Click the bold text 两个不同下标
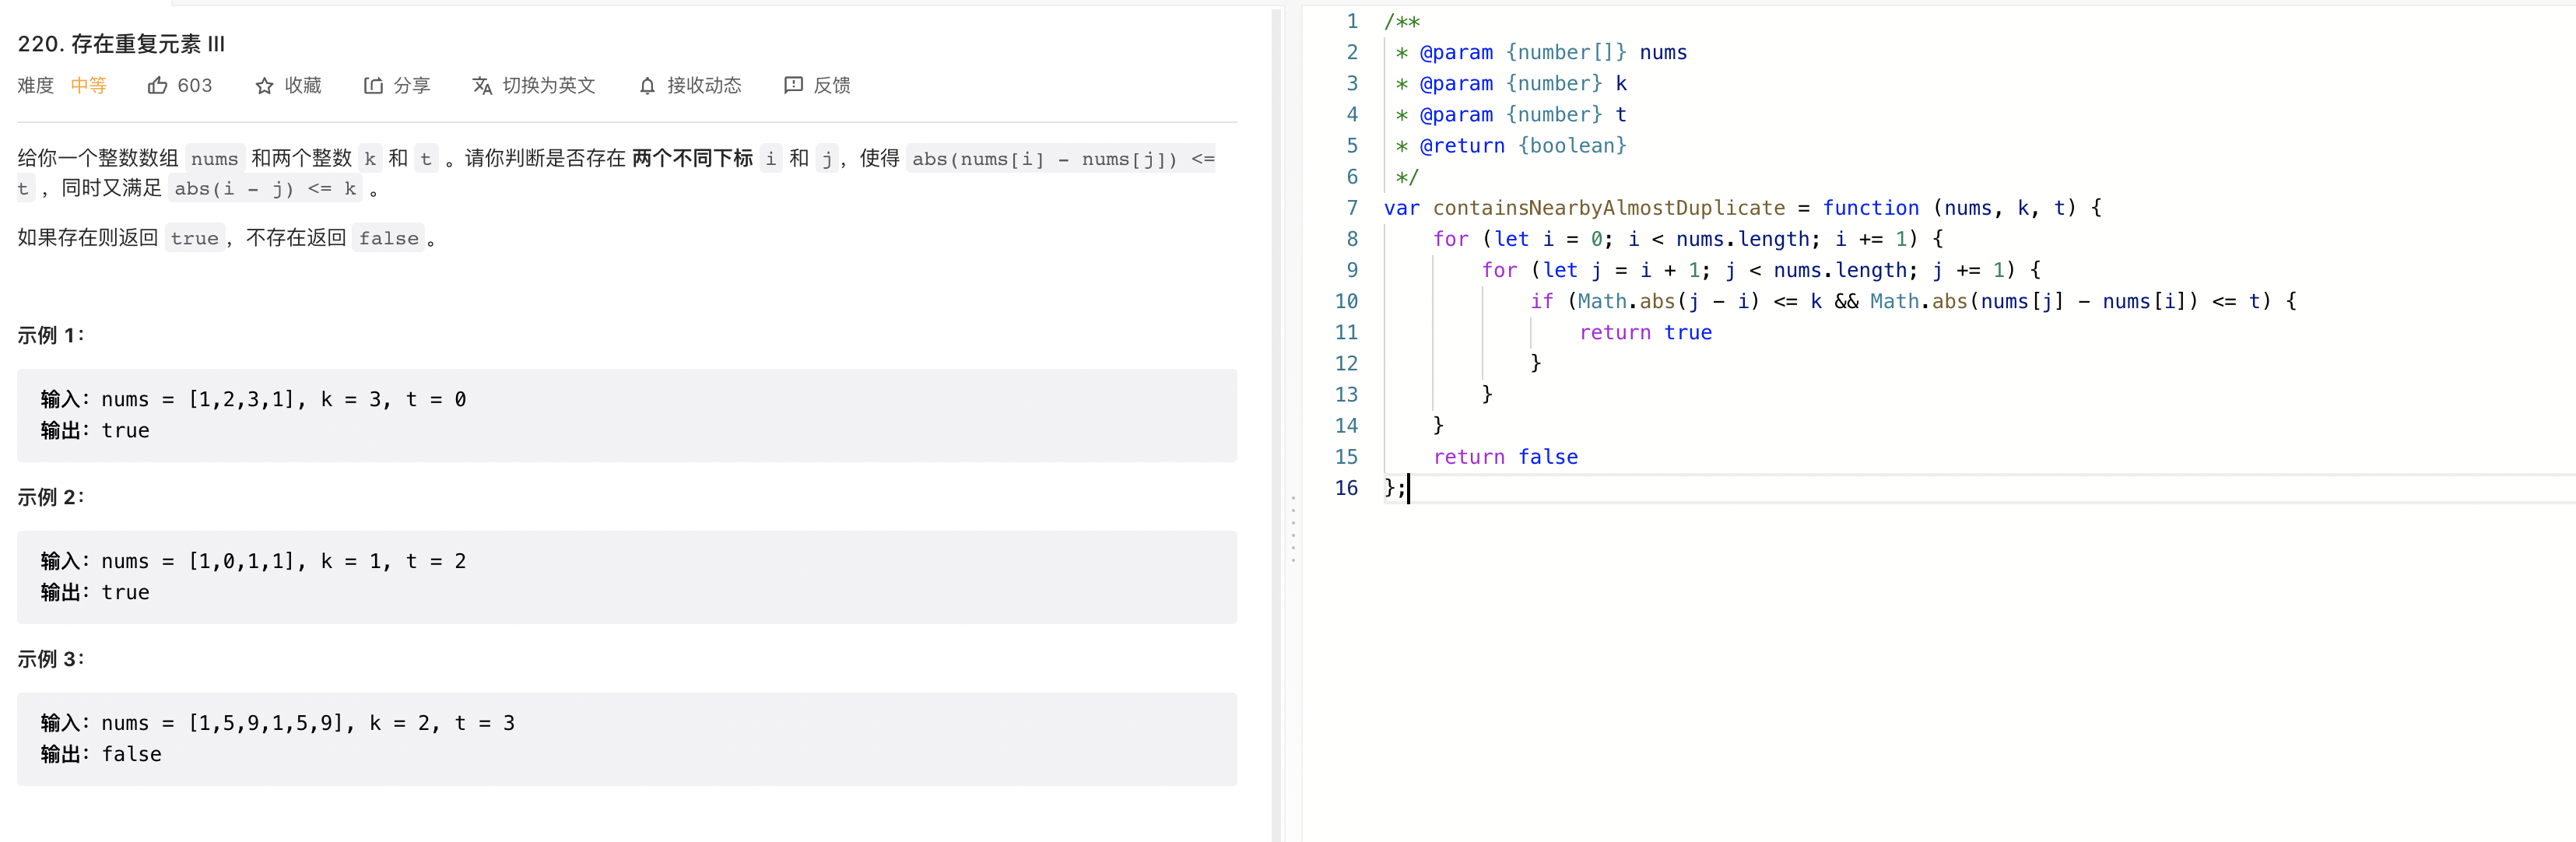This screenshot has width=2576, height=842. coord(692,158)
